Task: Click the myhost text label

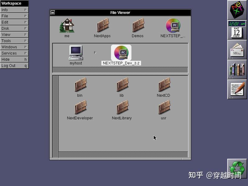Action: [x=76, y=63]
